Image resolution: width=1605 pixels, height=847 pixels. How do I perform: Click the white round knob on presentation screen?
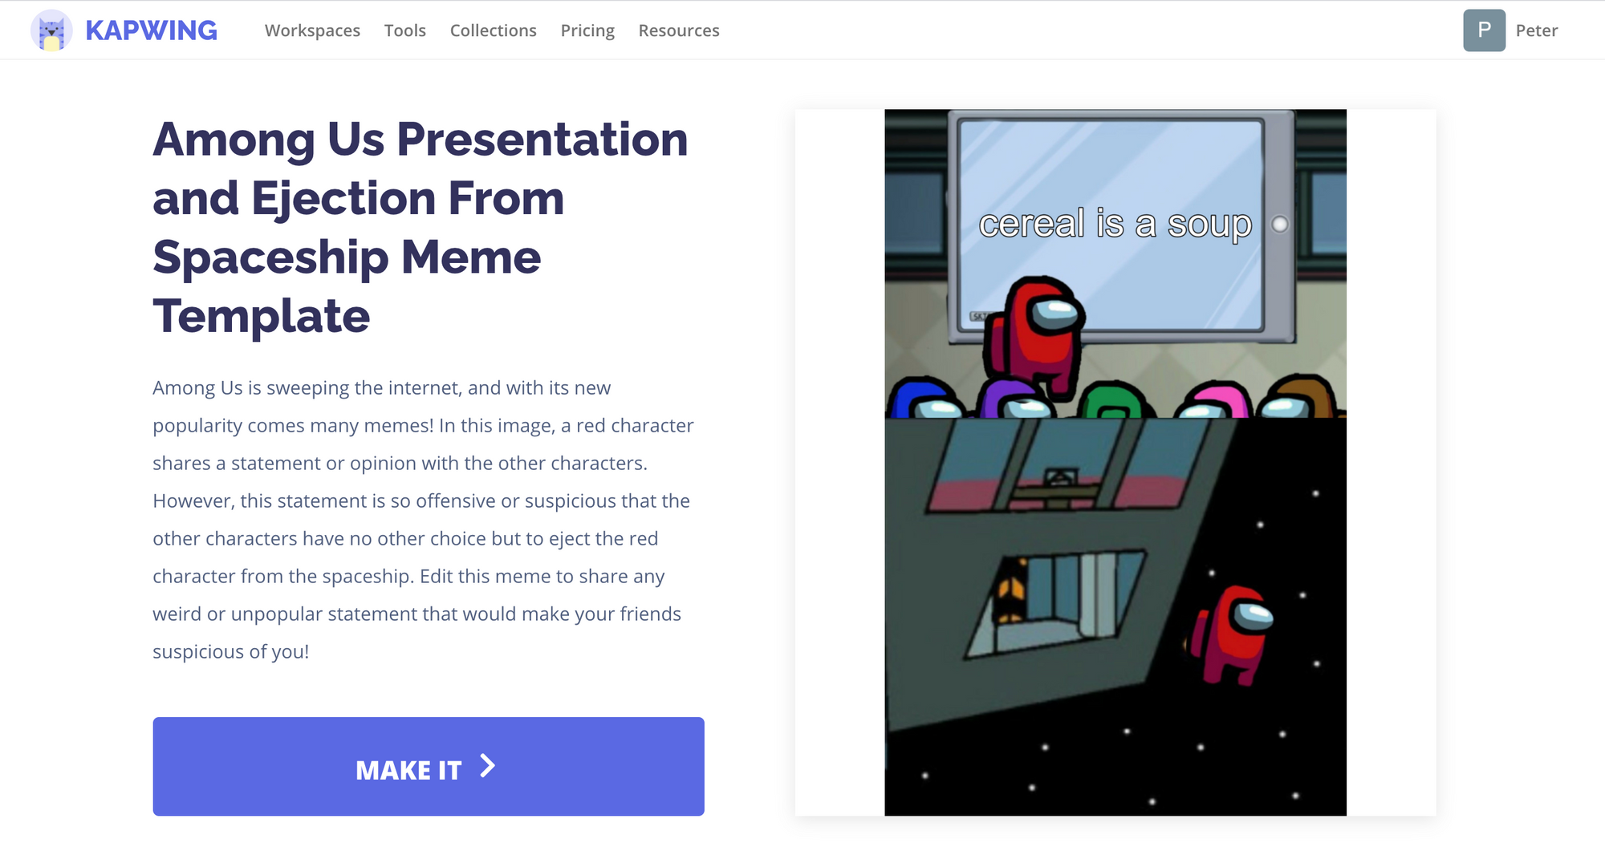click(1280, 225)
